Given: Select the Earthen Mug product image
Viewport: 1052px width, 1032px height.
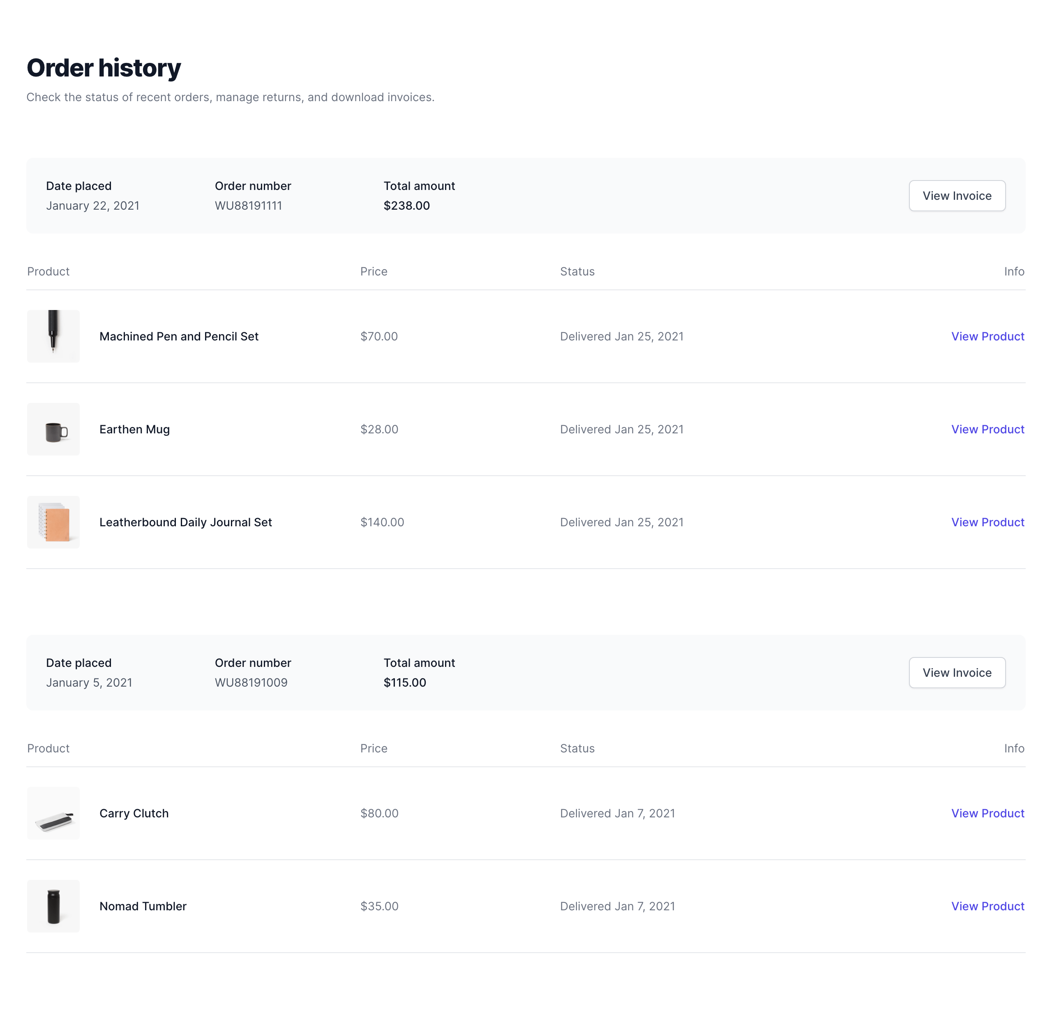Looking at the screenshot, I should [53, 429].
